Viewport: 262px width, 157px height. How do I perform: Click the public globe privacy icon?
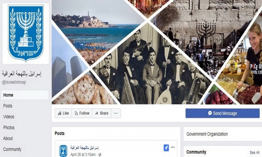coord(100,155)
